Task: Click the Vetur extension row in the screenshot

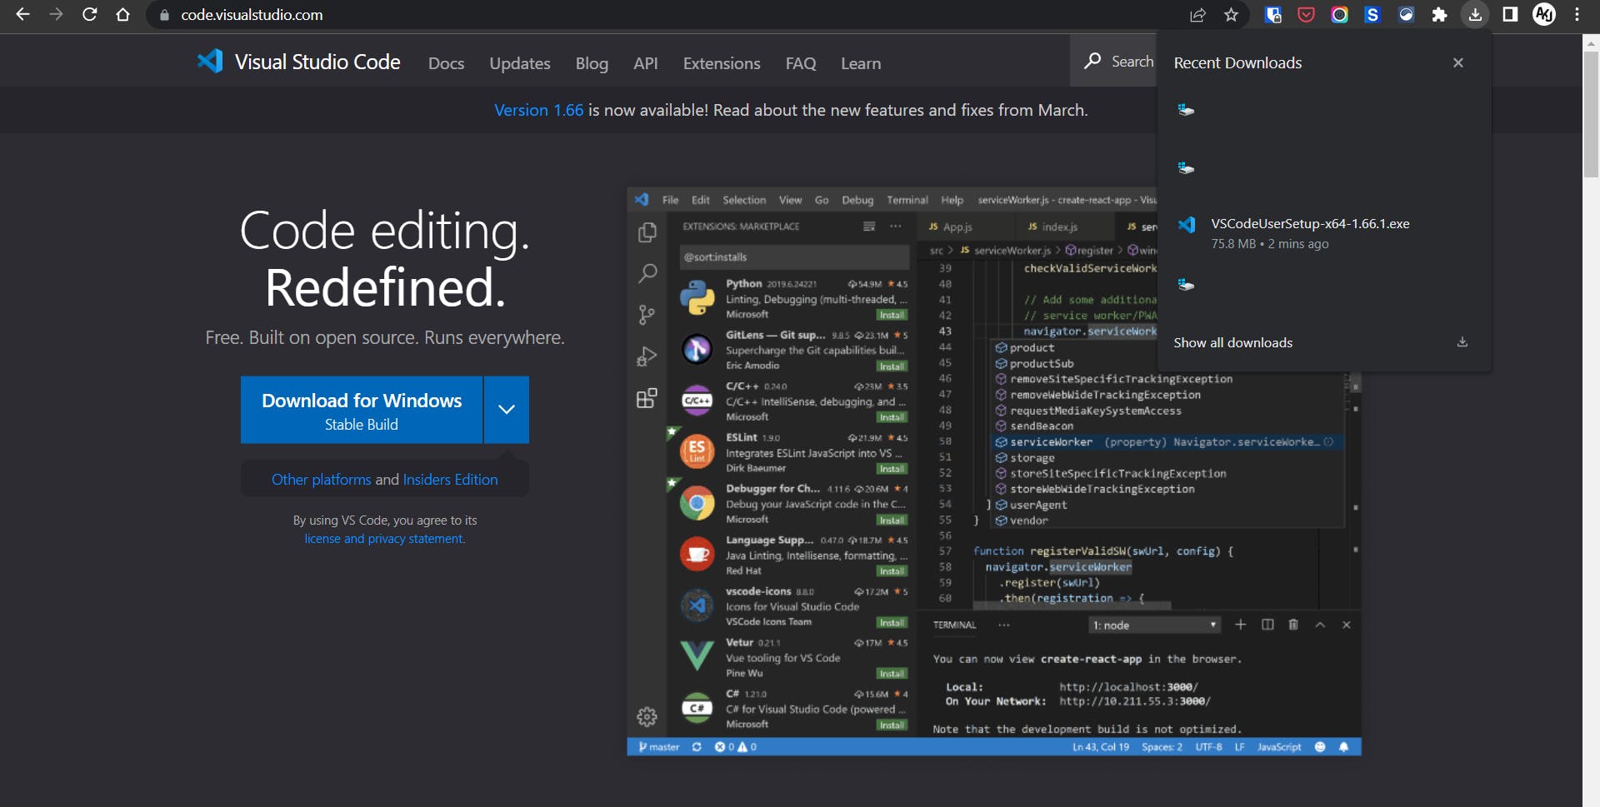Action: coord(792,657)
